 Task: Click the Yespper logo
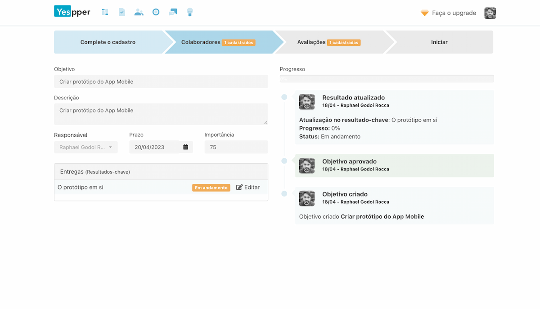pyautogui.click(x=72, y=12)
